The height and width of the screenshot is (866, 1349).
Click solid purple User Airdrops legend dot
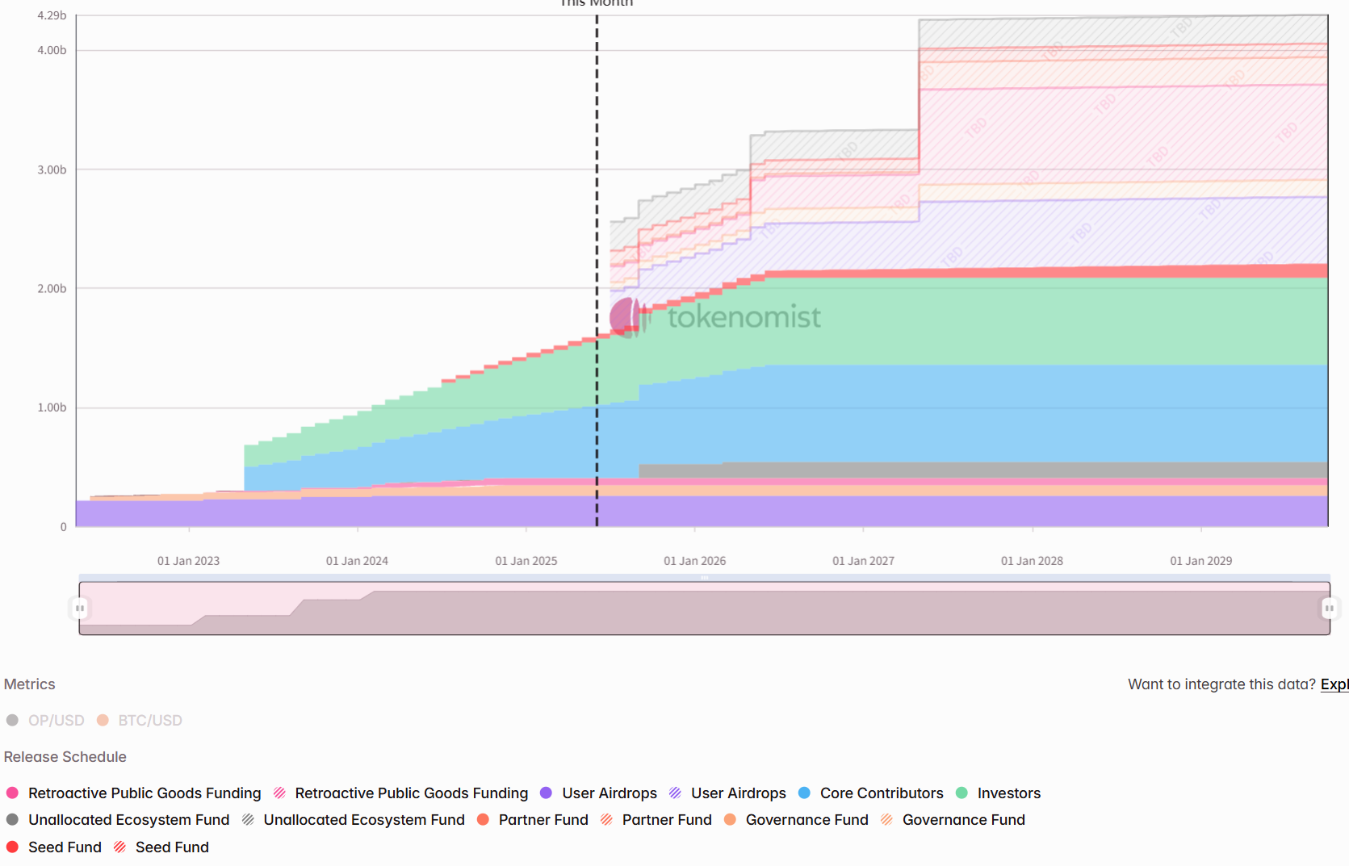click(546, 793)
